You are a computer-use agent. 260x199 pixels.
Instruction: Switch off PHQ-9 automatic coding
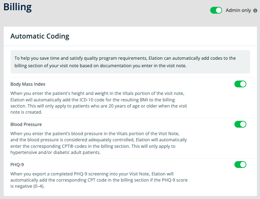(240, 165)
